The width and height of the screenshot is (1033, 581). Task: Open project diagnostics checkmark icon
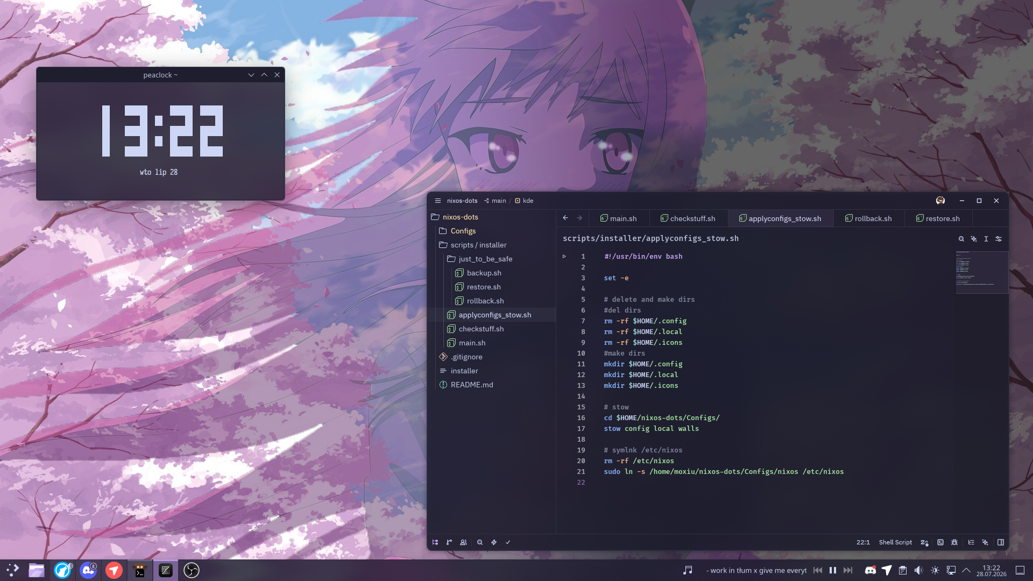(x=508, y=542)
